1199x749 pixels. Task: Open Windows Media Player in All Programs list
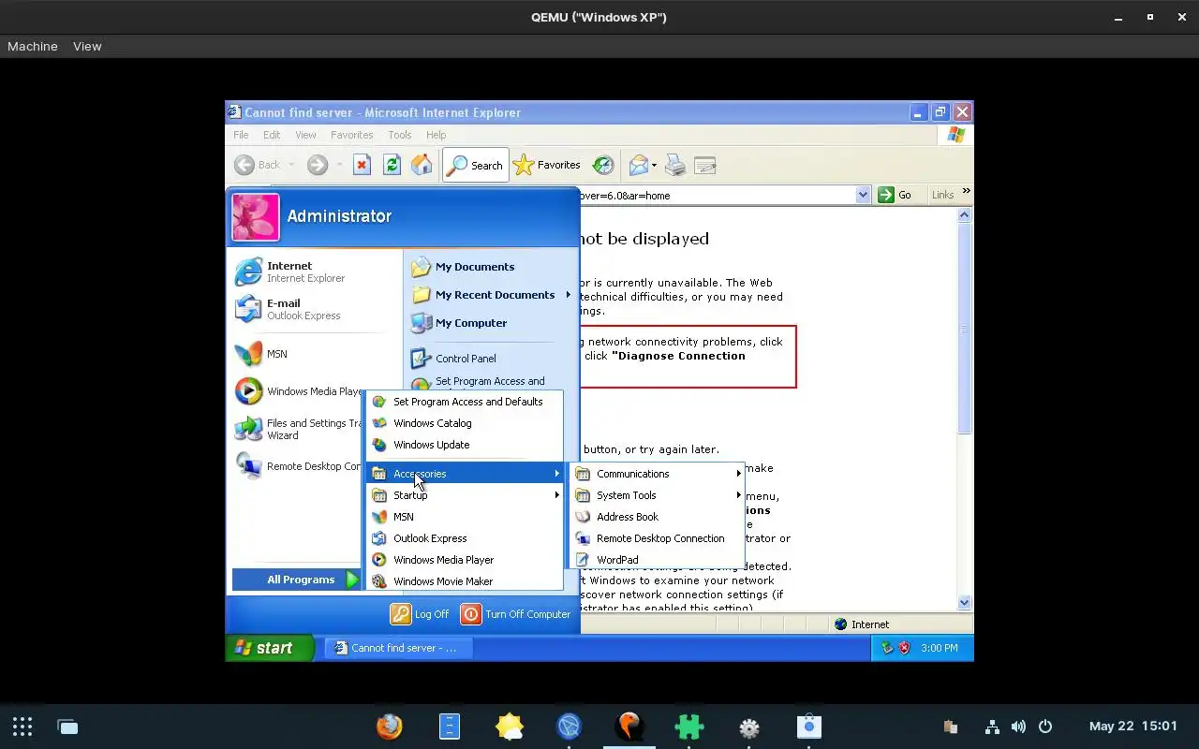465,560
